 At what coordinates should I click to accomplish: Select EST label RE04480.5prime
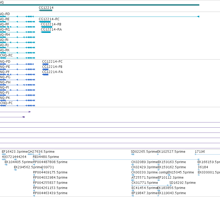[46, 157]
